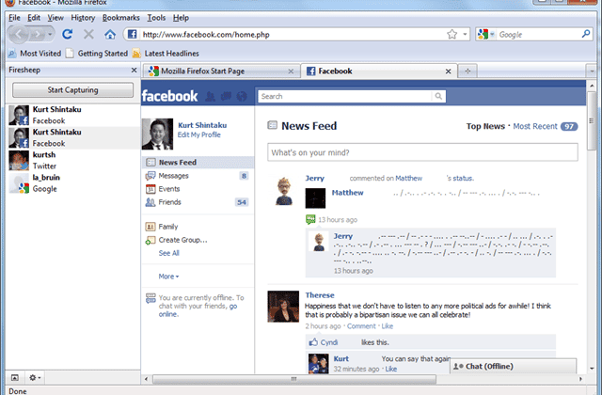This screenshot has height=395, width=602.
Task: Click Edit My Profile link
Action: pyautogui.click(x=198, y=134)
